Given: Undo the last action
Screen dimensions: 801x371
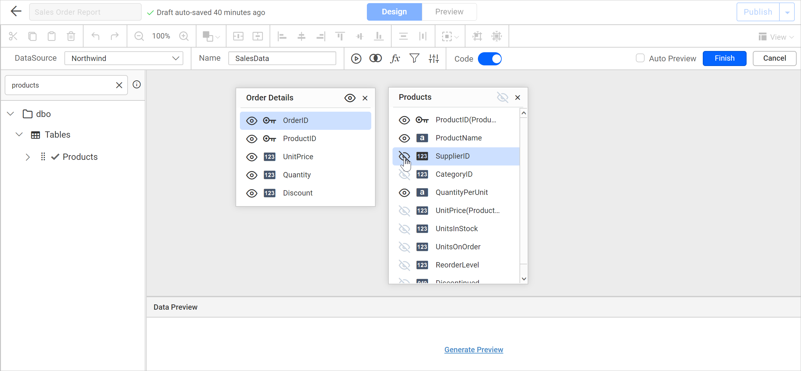Looking at the screenshot, I should (95, 36).
